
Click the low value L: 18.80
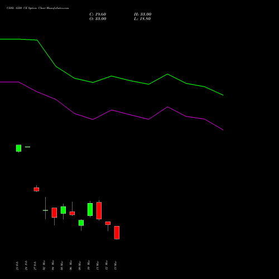point(142,19)
